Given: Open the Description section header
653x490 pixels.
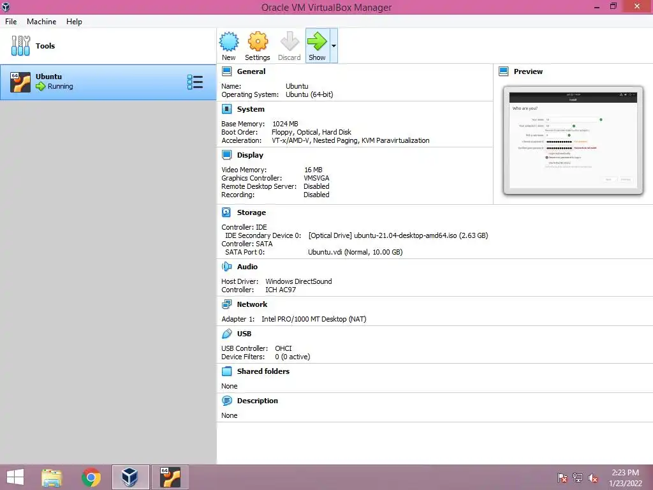Looking at the screenshot, I should 258,401.
